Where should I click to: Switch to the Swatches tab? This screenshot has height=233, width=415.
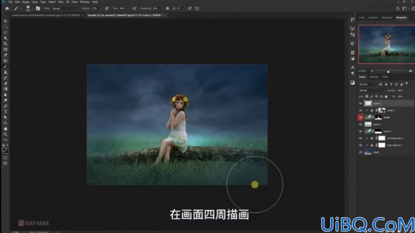coord(373,18)
